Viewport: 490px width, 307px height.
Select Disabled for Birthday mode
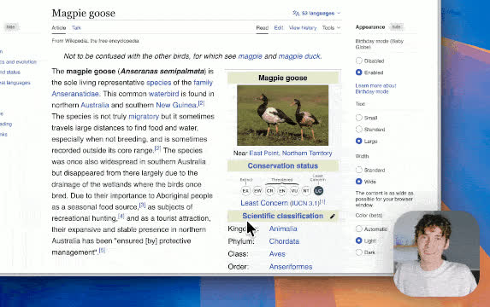359,61
